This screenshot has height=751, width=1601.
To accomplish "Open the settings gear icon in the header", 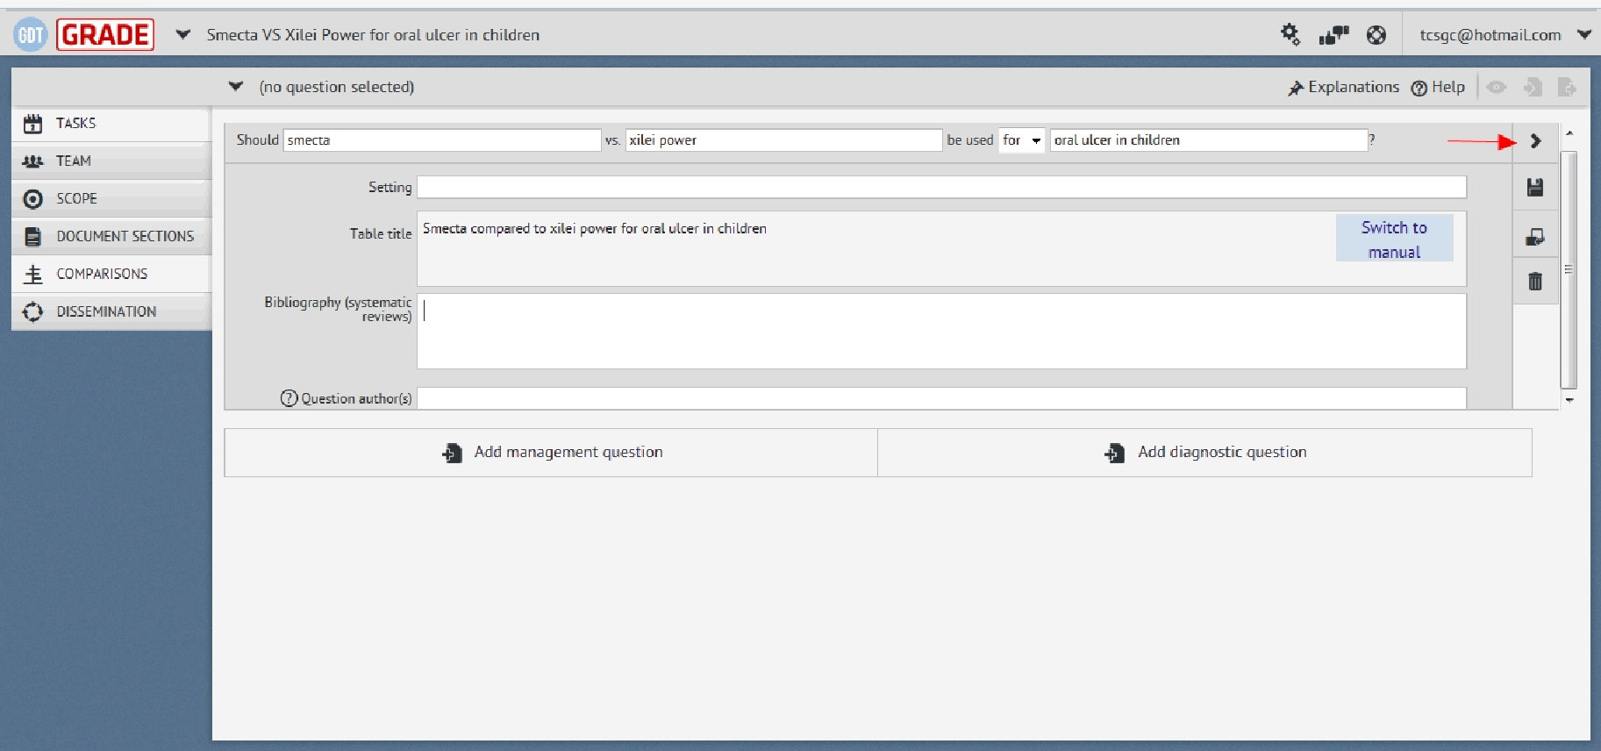I will click(1290, 34).
